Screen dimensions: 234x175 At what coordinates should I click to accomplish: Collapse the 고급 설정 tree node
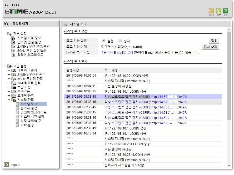tap(5, 66)
